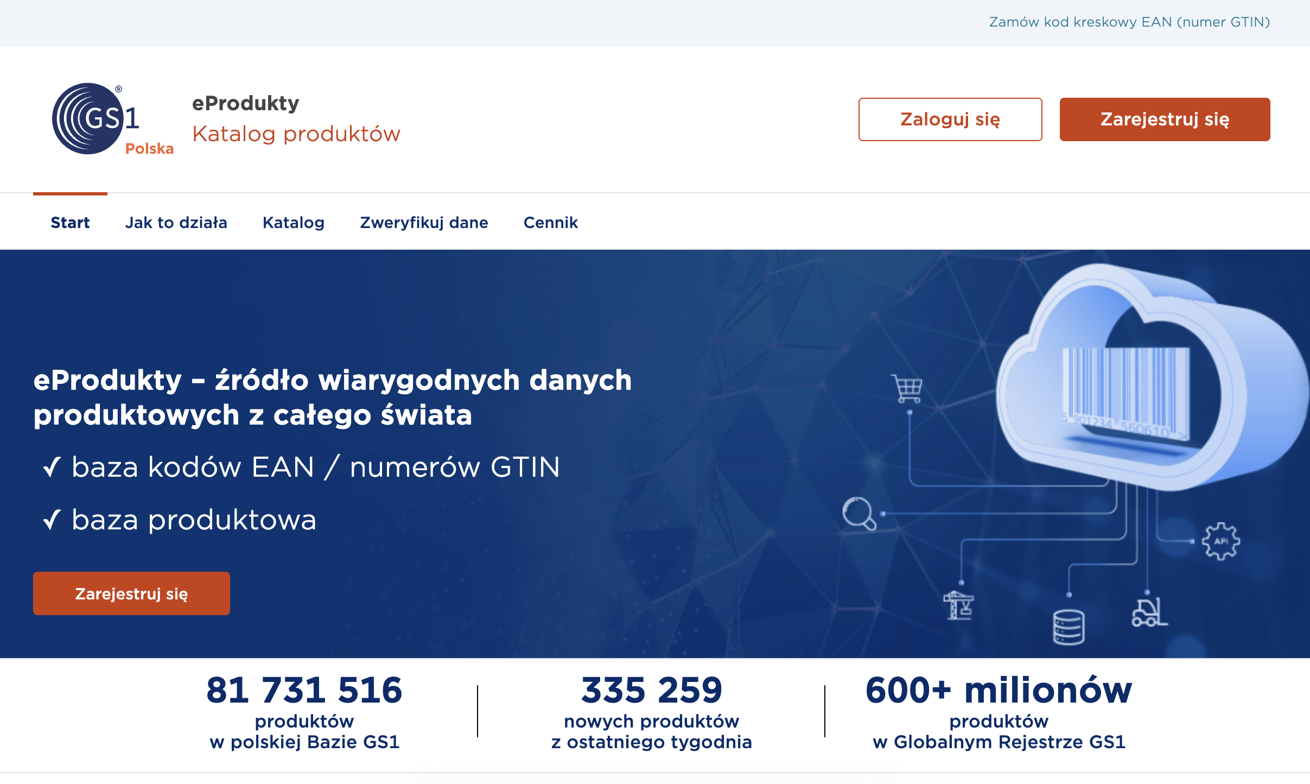Viewport: 1310px width, 784px height.
Task: Click the crane icon in banner
Action: 958,605
